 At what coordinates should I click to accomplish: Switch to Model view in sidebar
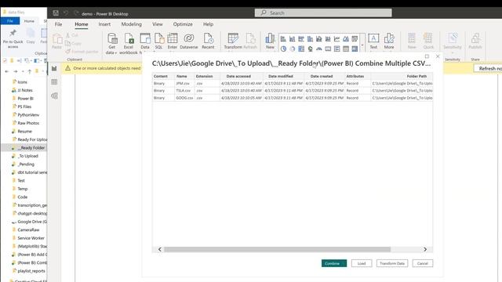click(x=54, y=96)
